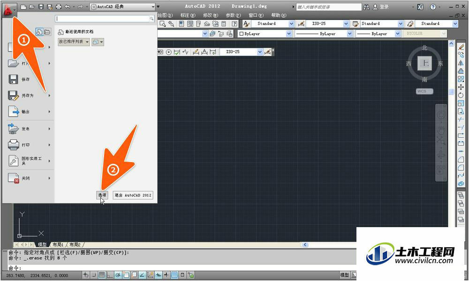Click the binoculars search icon
Screen dimensions: 469x281
click(366, 7)
